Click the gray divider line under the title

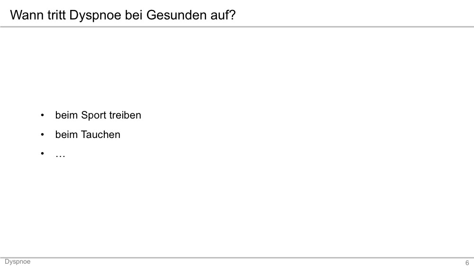(x=237, y=27)
